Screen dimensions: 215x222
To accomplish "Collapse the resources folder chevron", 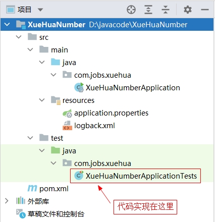I will click(42, 100).
